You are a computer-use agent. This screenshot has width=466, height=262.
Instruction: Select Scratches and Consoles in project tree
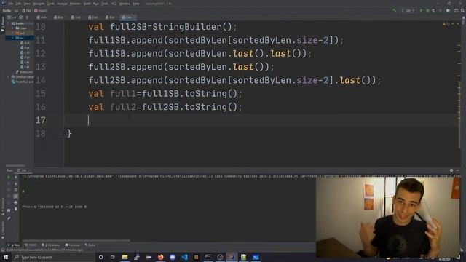pos(23,82)
